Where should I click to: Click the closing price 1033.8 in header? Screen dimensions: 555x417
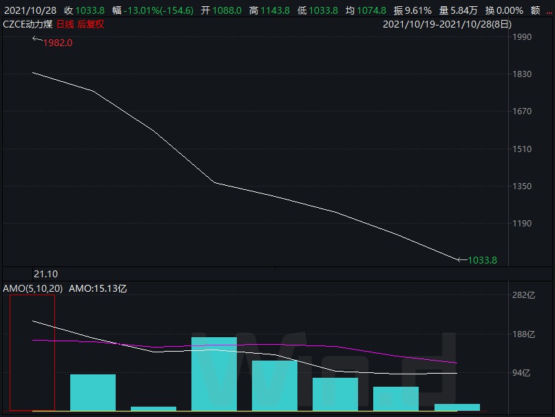coord(90,10)
